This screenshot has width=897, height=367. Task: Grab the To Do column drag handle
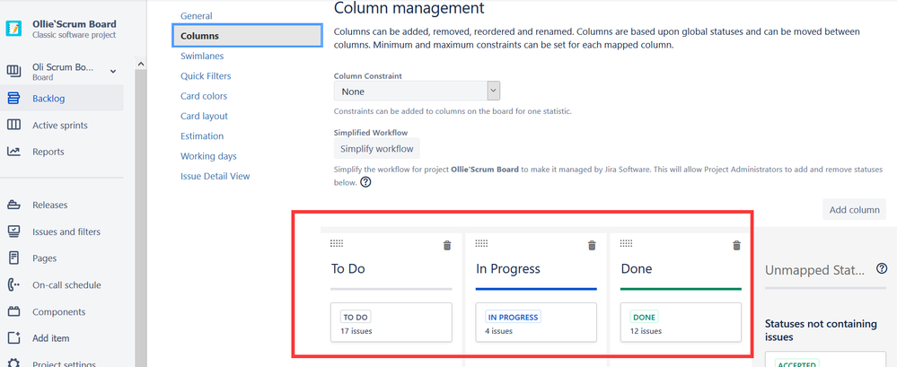[337, 243]
